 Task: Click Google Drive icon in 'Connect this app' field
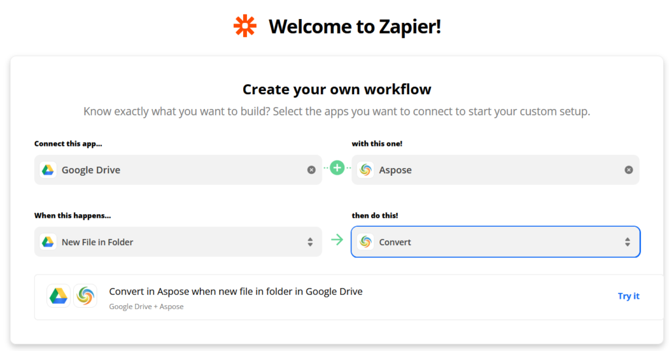click(48, 170)
